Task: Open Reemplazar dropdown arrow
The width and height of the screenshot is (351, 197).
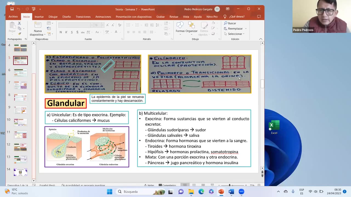Action: coord(246,28)
